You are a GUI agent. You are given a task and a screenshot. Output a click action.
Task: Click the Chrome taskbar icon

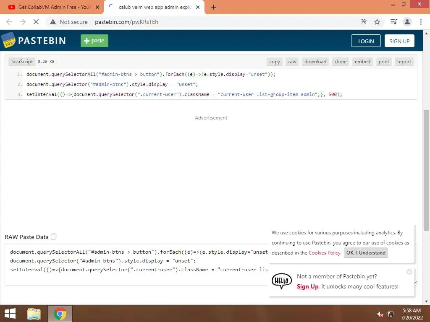[60, 314]
